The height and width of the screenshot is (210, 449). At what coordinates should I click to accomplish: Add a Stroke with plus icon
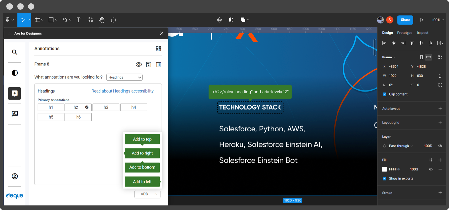(440, 193)
